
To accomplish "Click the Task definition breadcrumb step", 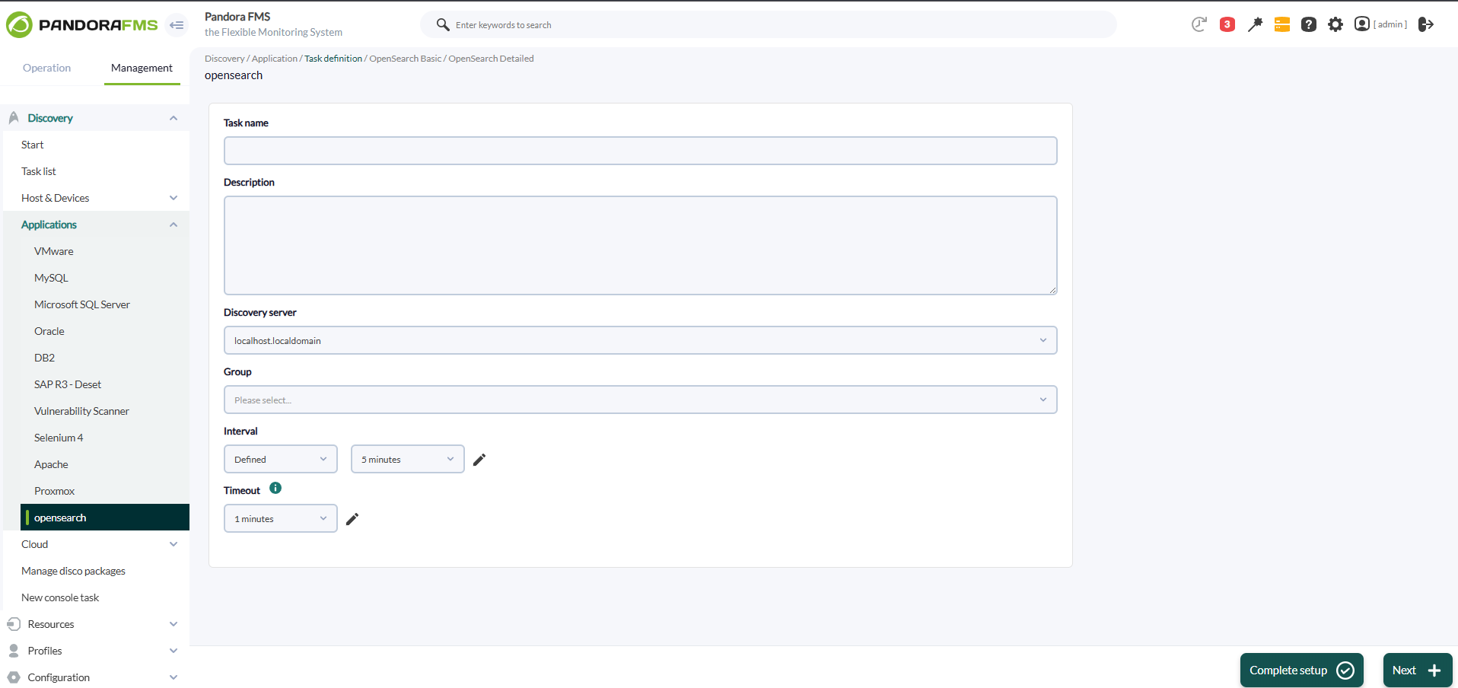I will tap(333, 59).
